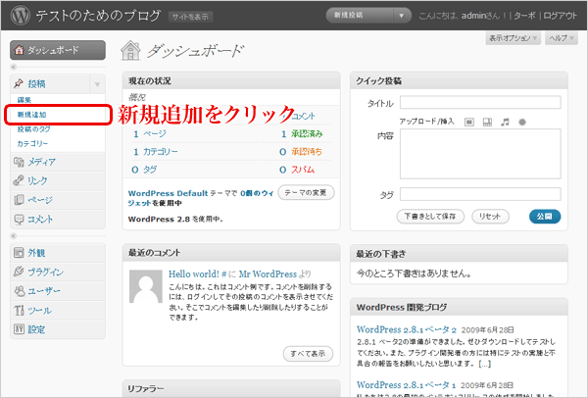Select 投稿のタグ submenu item

[33, 129]
